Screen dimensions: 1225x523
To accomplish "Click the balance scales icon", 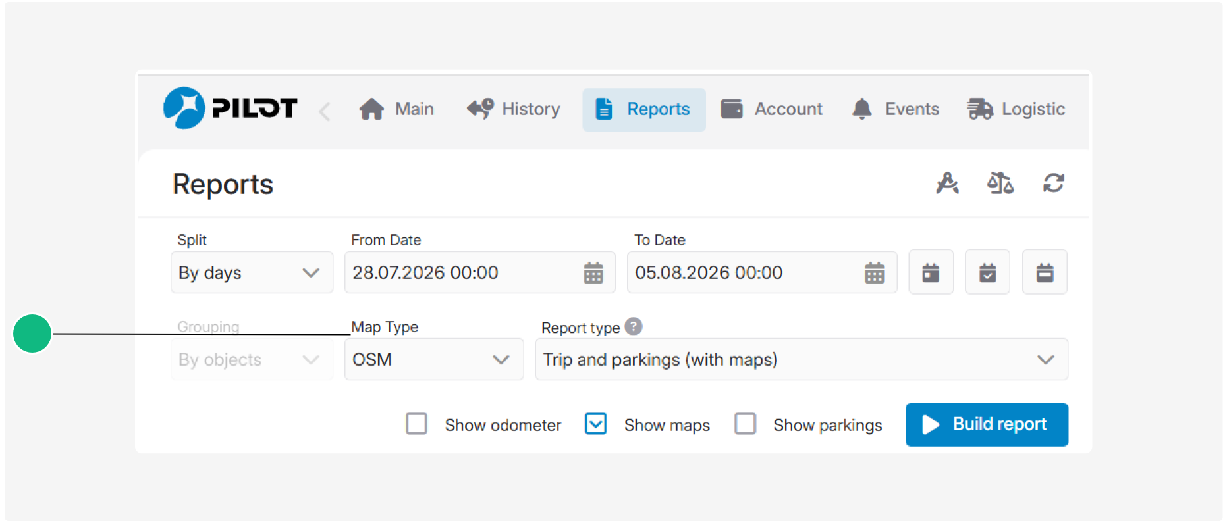I will pos(1000,183).
